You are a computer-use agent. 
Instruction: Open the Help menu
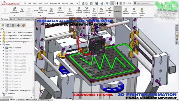[x=72, y=3]
